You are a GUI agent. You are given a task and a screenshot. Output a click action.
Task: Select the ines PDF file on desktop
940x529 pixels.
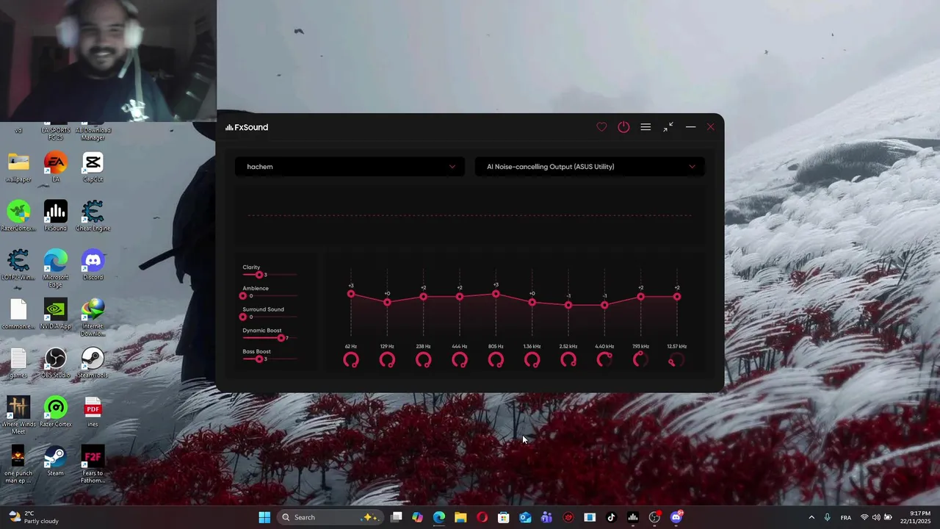point(93,412)
